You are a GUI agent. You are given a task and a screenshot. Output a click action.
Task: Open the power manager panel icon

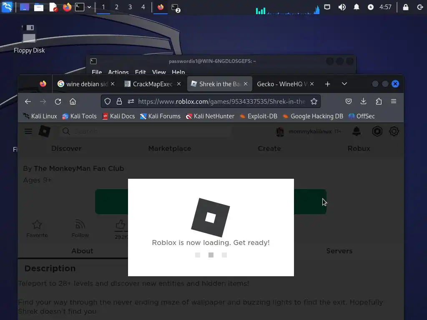(x=371, y=7)
